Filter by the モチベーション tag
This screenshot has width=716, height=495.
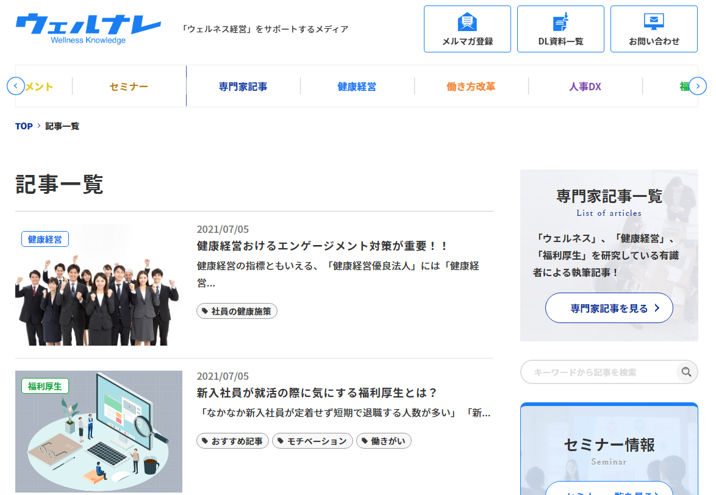coord(312,441)
